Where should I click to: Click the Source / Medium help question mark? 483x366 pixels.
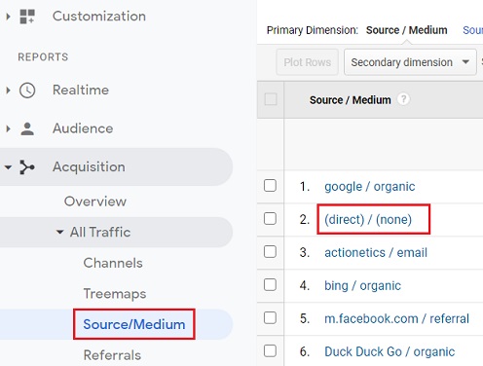point(403,99)
